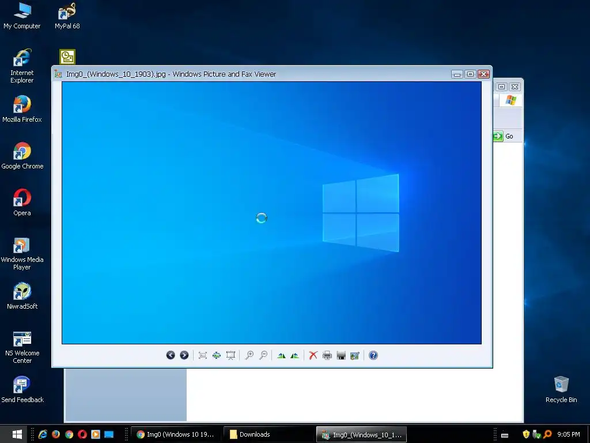
Task: Select the green desktop icon beside Internet Explorer
Action: pyautogui.click(x=67, y=57)
